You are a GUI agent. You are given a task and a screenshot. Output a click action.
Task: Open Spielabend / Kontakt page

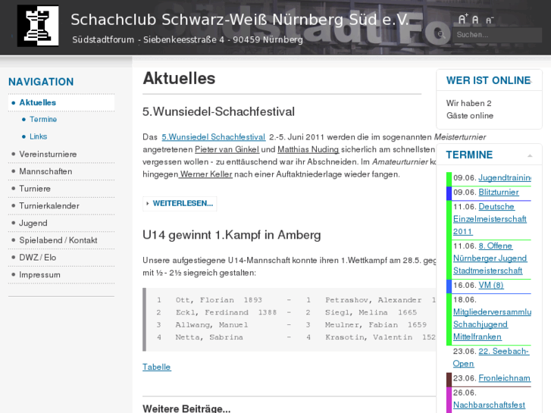pos(58,240)
